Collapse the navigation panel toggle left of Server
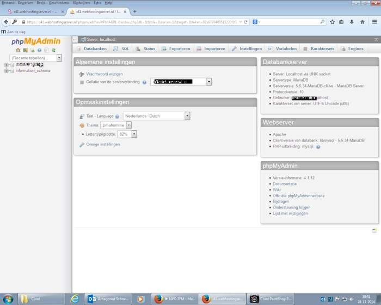Screen dimensions: 381x305 click(x=75, y=39)
